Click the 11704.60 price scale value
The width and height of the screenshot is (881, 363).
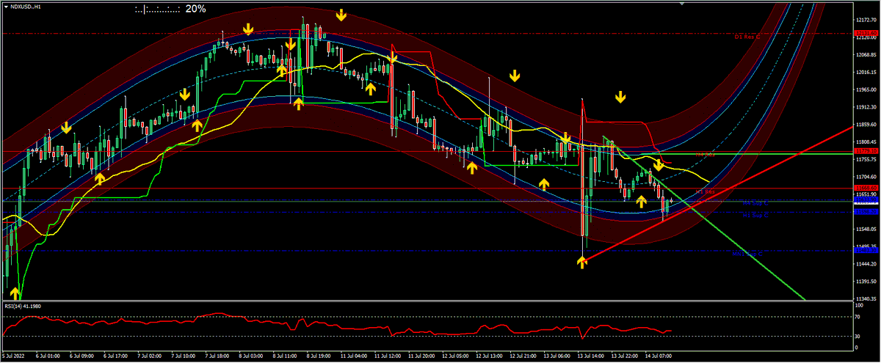[x=867, y=177]
